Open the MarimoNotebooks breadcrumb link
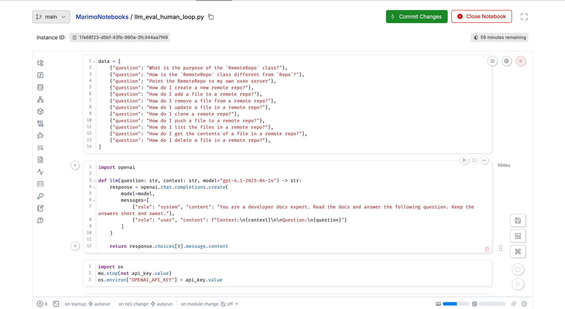Image resolution: width=565 pixels, height=309 pixels. 102,17
